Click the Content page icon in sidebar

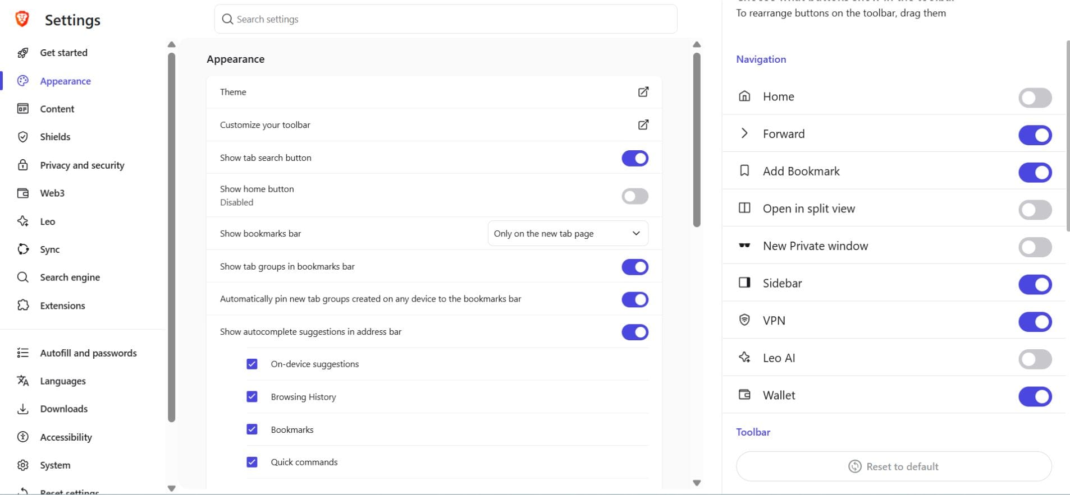tap(23, 109)
